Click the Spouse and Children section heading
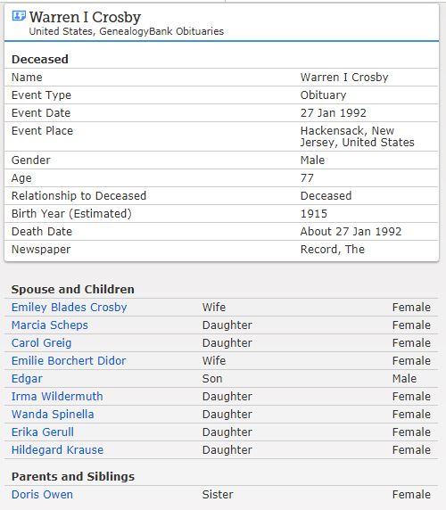Image resolution: width=446 pixels, height=510 pixels. pyautogui.click(x=72, y=289)
